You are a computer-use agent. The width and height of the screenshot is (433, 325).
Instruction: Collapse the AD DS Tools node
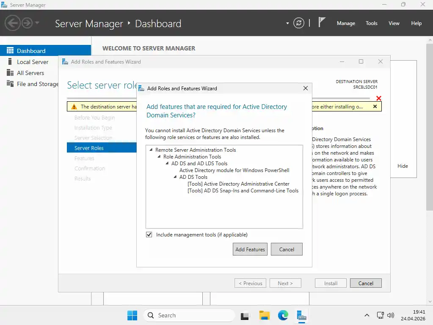[175, 177]
